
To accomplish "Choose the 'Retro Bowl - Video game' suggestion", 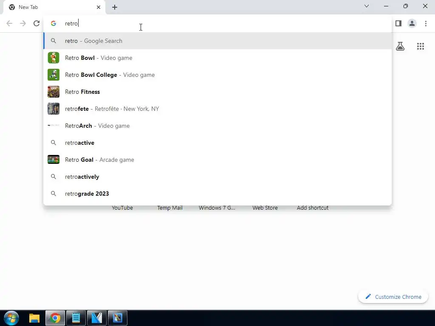I will (217, 58).
